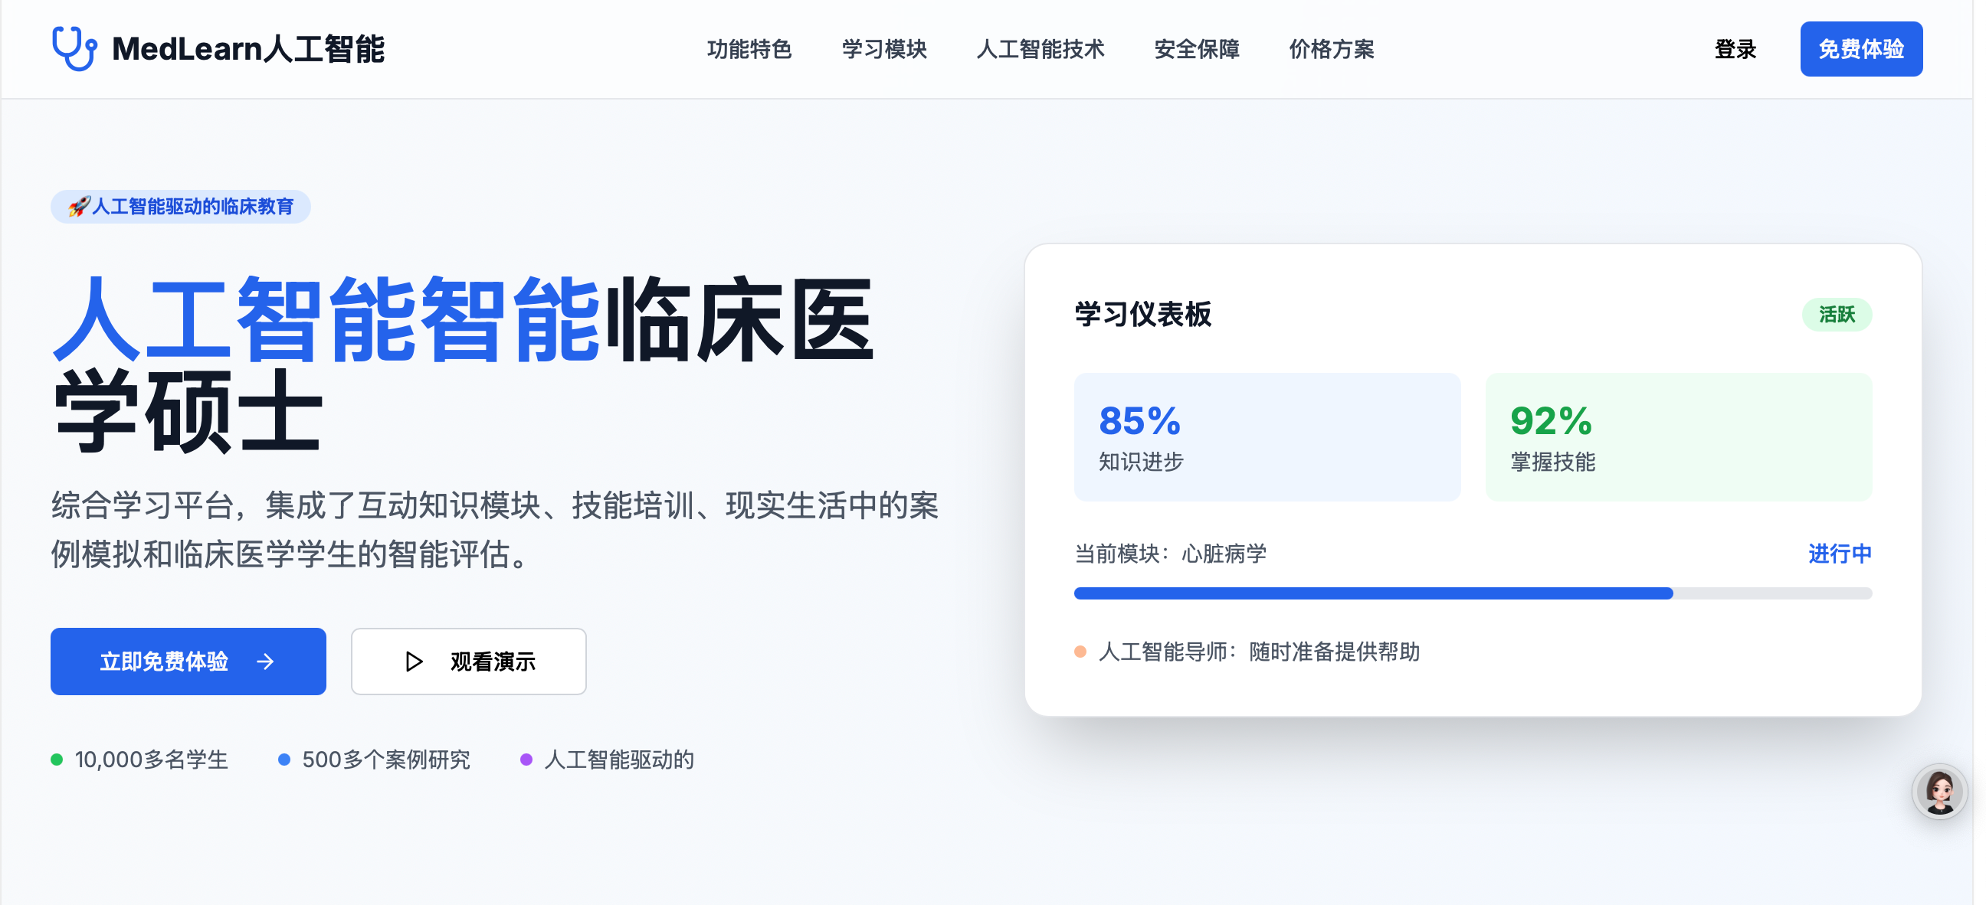Click the rocket icon in the badge
Viewport: 1986px width, 905px height.
click(79, 207)
